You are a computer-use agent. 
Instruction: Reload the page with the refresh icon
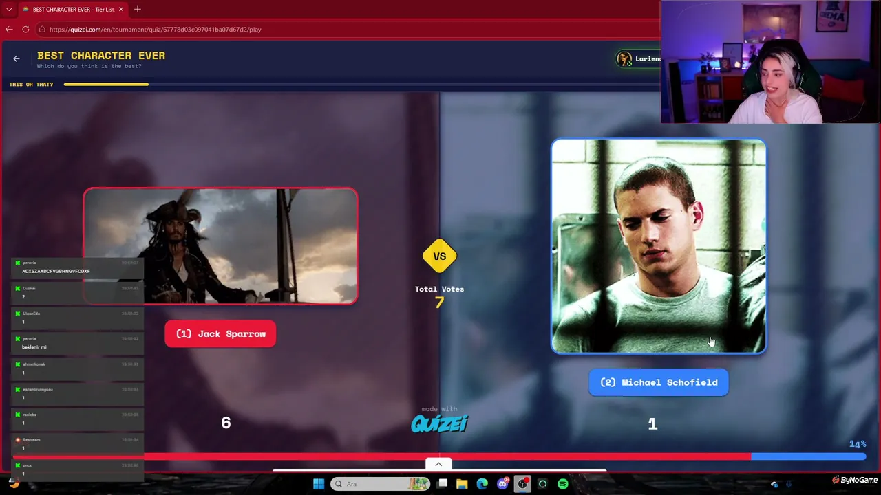pyautogui.click(x=25, y=30)
